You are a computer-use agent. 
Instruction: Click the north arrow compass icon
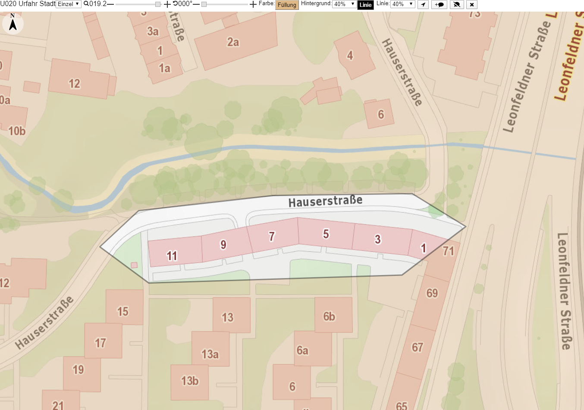(x=13, y=23)
